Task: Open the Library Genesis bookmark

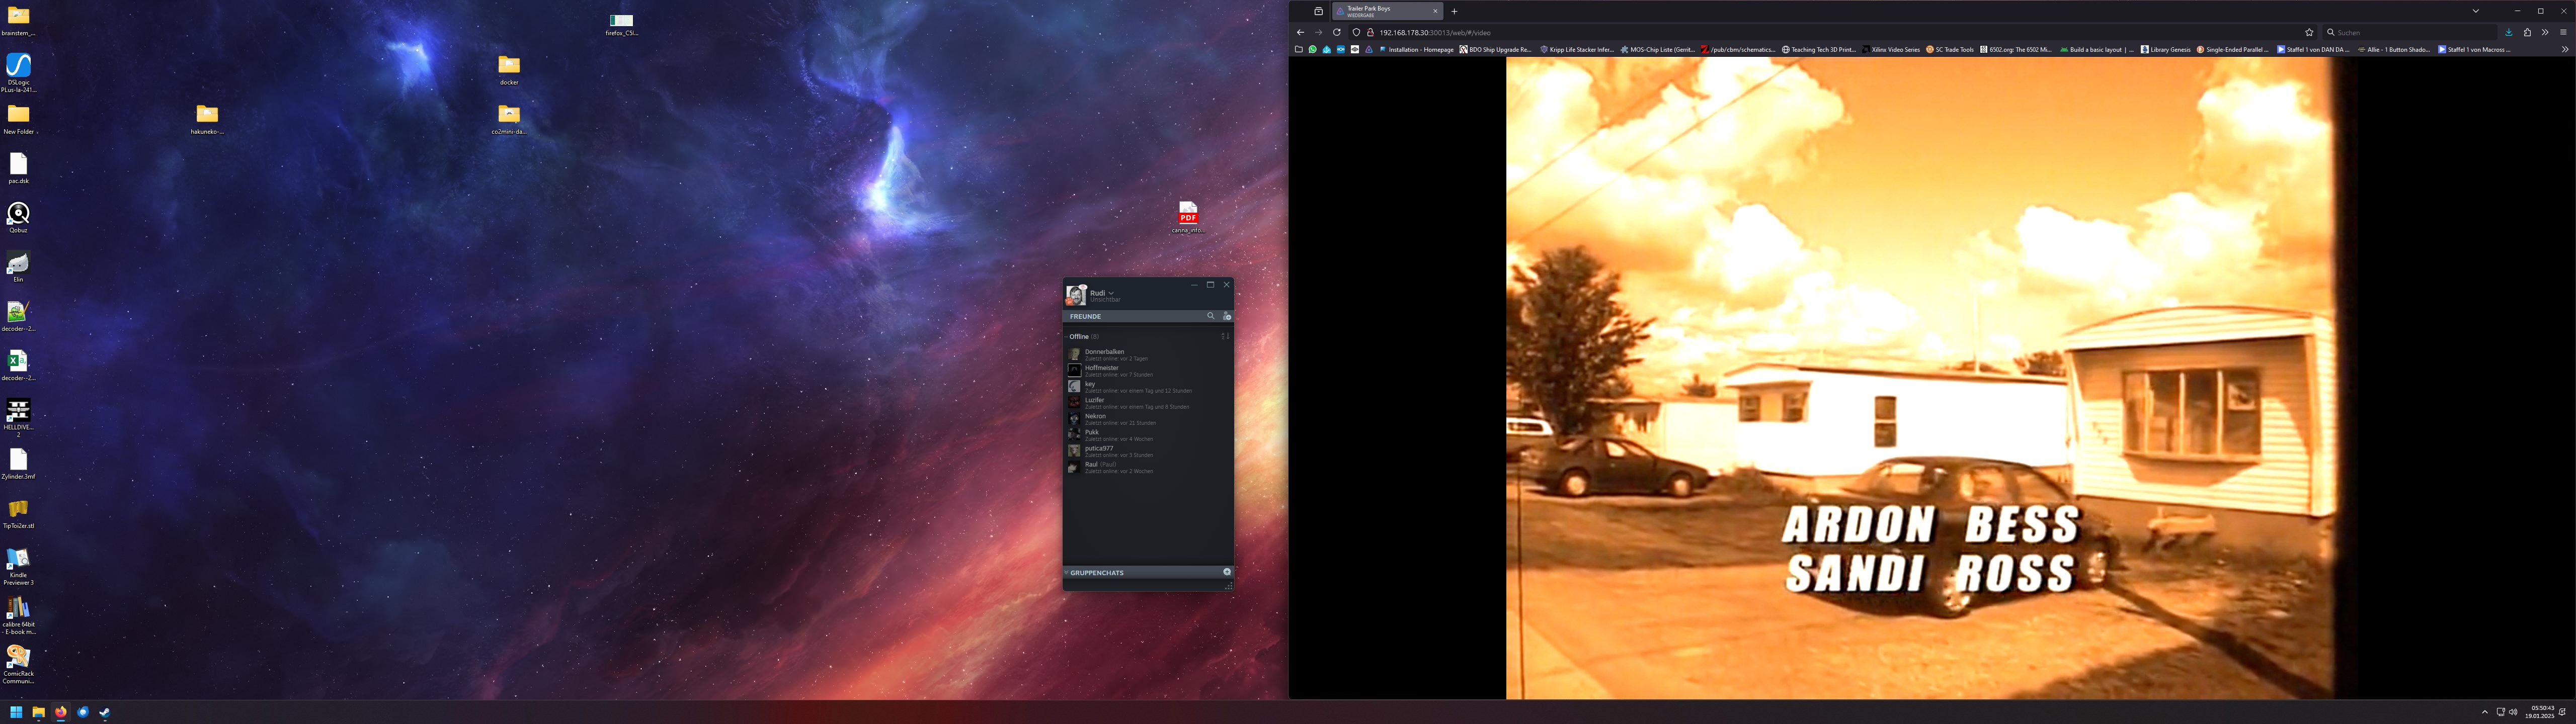Action: [2165, 49]
